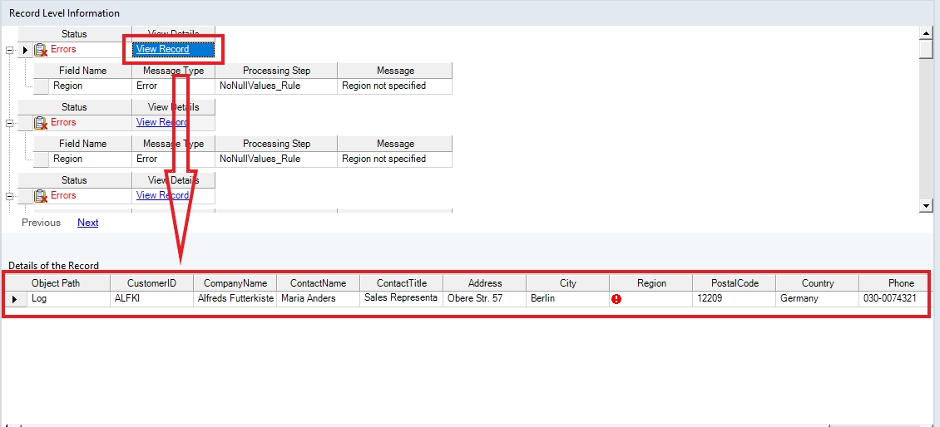Click the error icon in the third Errors row
940x427 pixels.
pos(40,196)
